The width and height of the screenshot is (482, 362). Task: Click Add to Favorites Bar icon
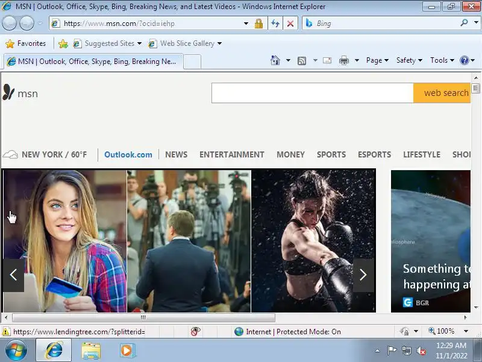[x=63, y=43]
